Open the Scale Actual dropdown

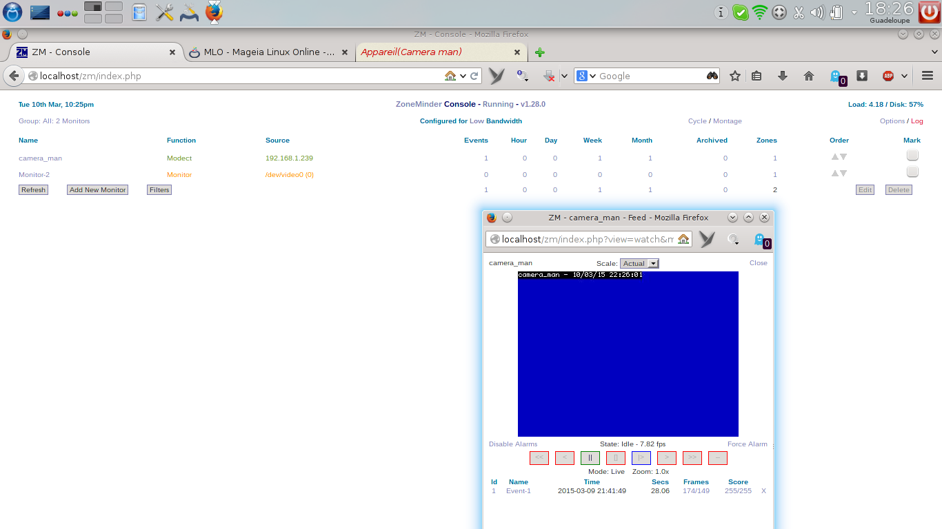coord(639,263)
